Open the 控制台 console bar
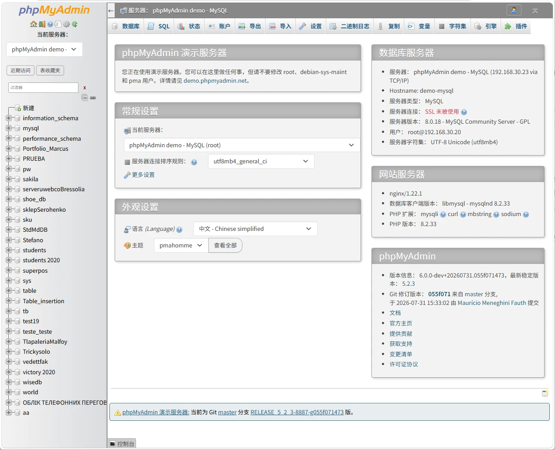Image resolution: width=555 pixels, height=450 pixels. point(122,444)
